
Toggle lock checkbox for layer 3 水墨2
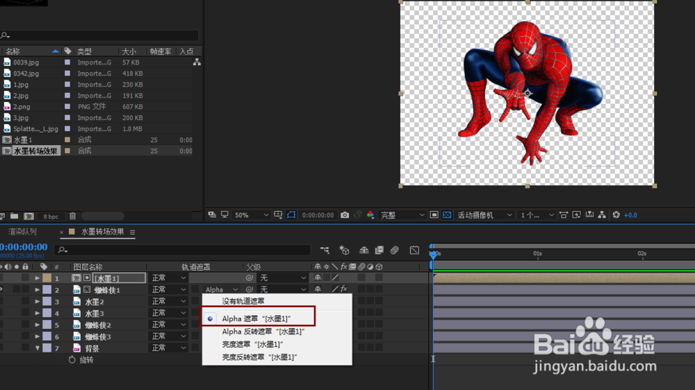(x=25, y=301)
